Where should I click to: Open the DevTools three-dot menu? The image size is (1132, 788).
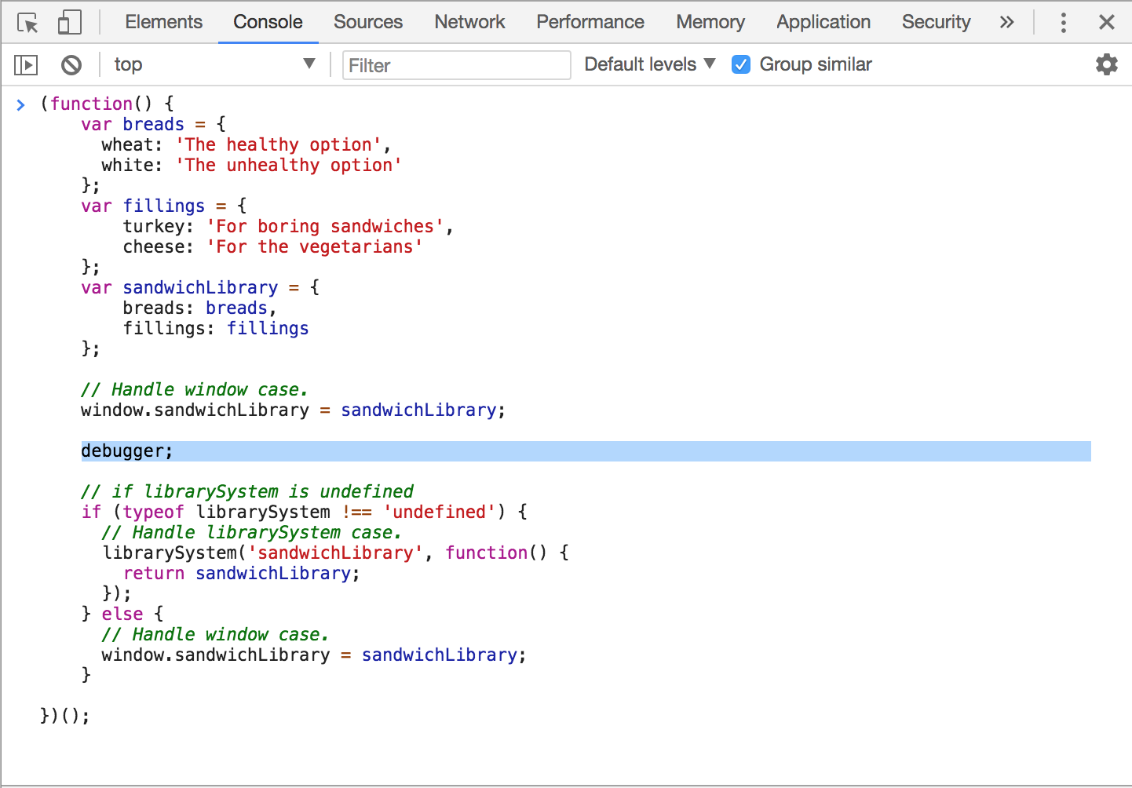coord(1064,23)
